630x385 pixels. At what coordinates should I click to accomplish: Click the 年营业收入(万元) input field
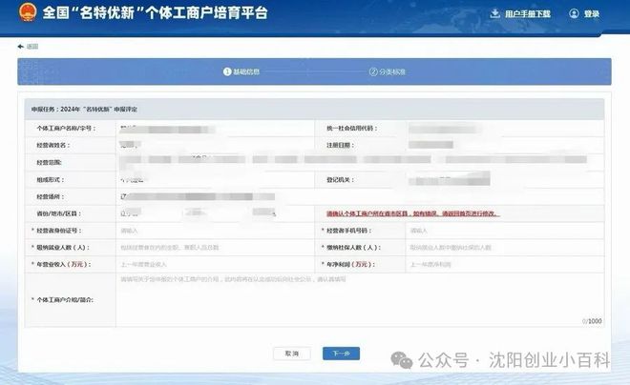[215, 264]
